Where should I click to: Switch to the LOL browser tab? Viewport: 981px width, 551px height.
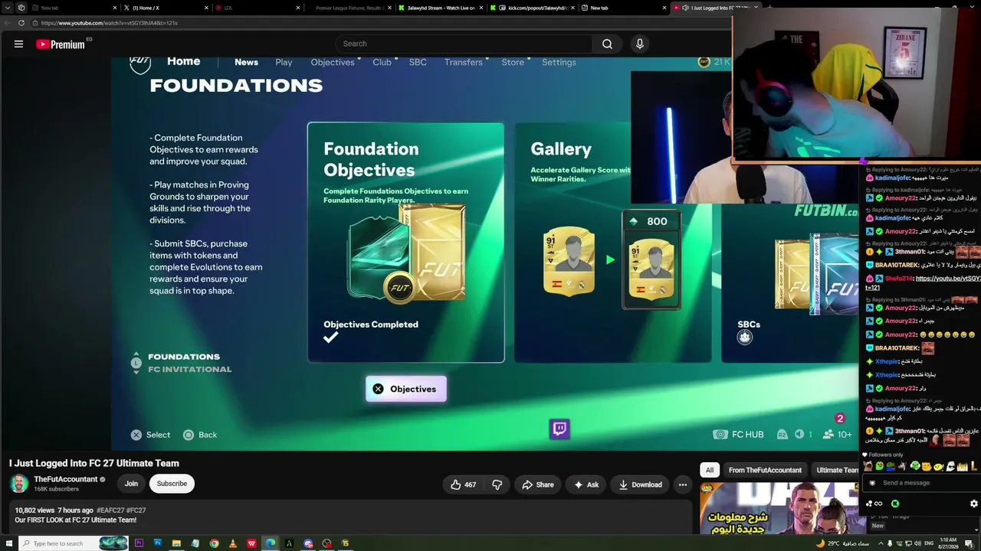tap(258, 8)
